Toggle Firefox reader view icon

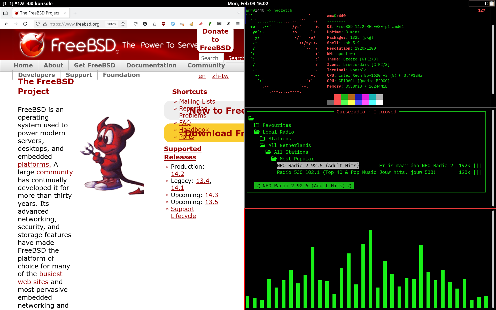pos(219,24)
